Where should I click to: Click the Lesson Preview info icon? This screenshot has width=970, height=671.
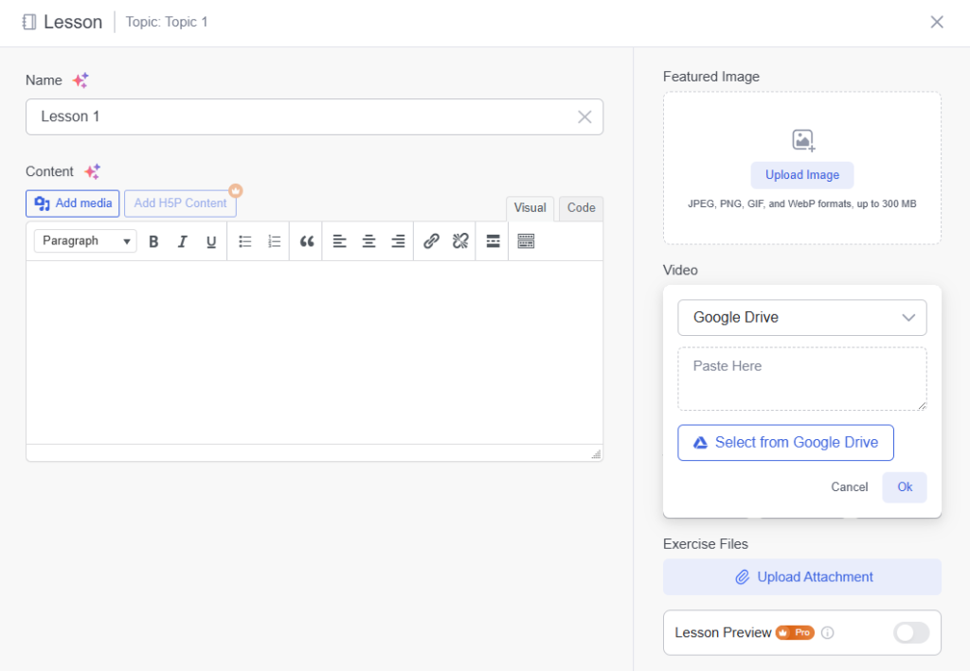(x=827, y=633)
